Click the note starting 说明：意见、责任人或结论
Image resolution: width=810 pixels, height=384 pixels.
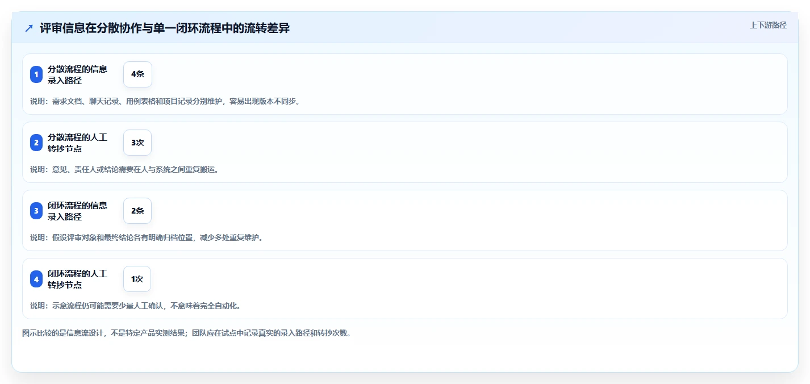pos(124,169)
